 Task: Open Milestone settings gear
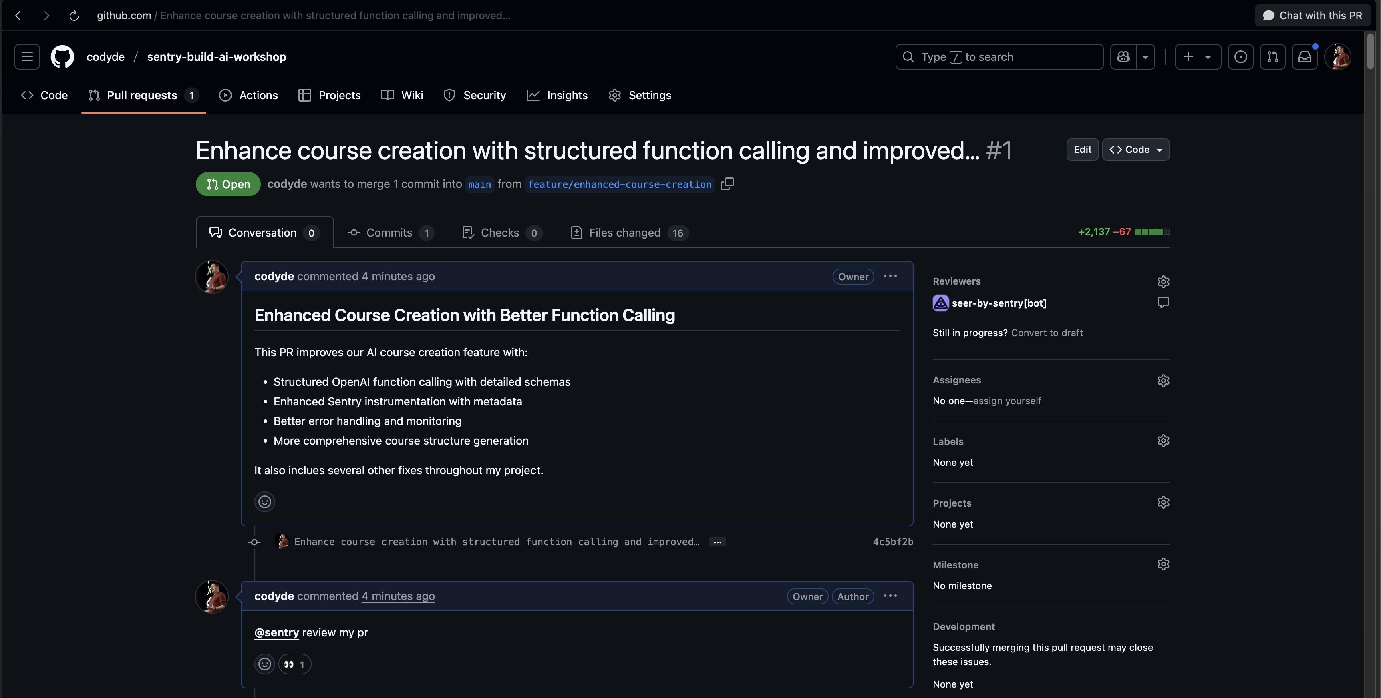[x=1163, y=564]
